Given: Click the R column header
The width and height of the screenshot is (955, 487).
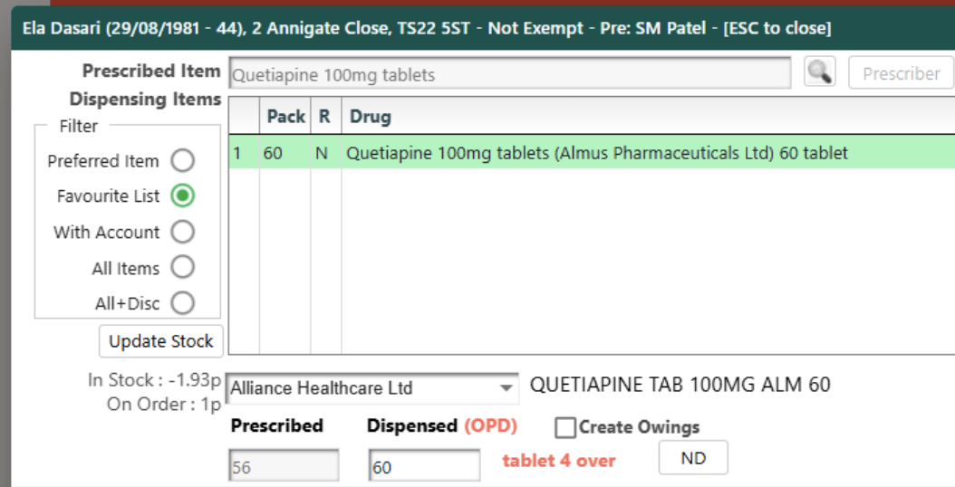Looking at the screenshot, I should [x=324, y=117].
